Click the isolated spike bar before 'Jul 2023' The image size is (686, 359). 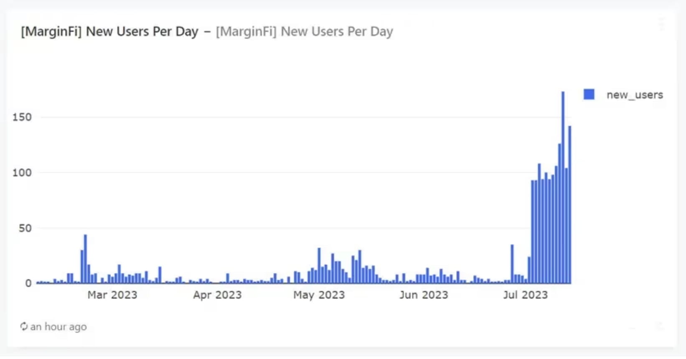tap(512, 264)
